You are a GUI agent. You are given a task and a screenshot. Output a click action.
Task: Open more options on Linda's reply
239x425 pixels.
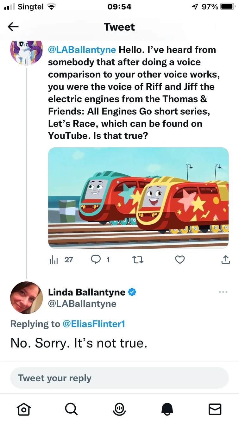point(223,292)
